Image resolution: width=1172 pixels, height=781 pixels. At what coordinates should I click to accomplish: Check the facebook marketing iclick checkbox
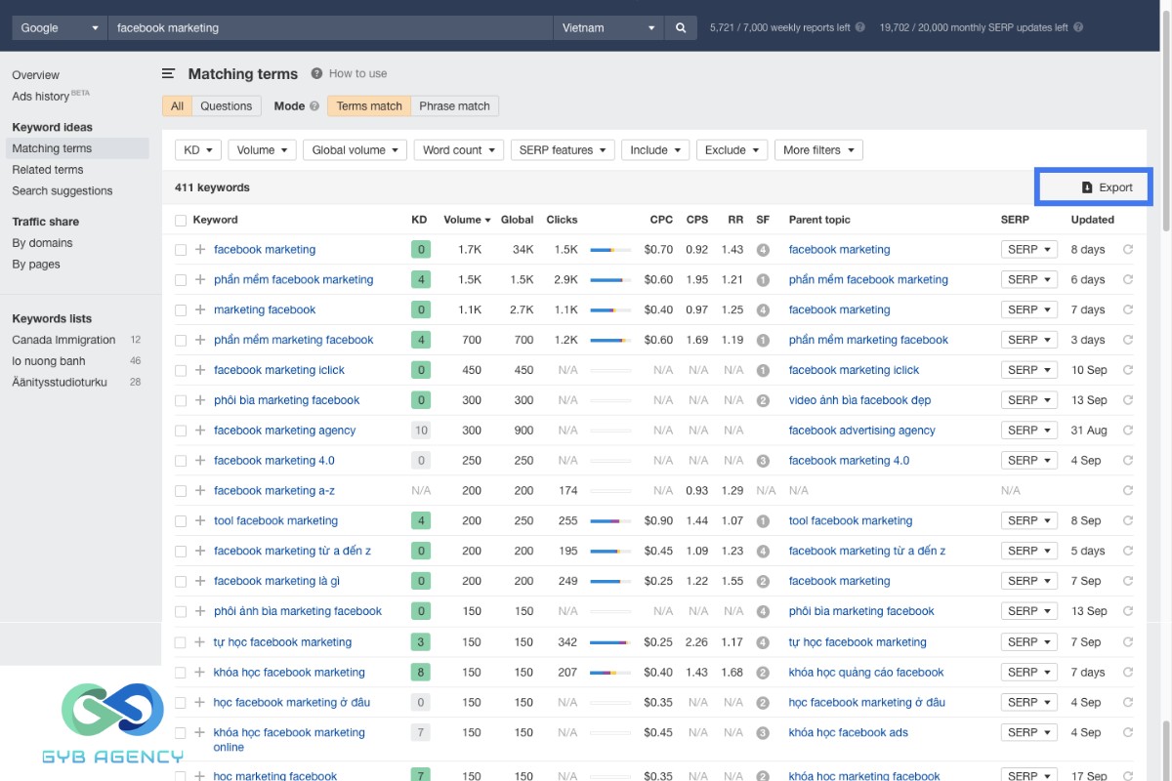click(181, 370)
